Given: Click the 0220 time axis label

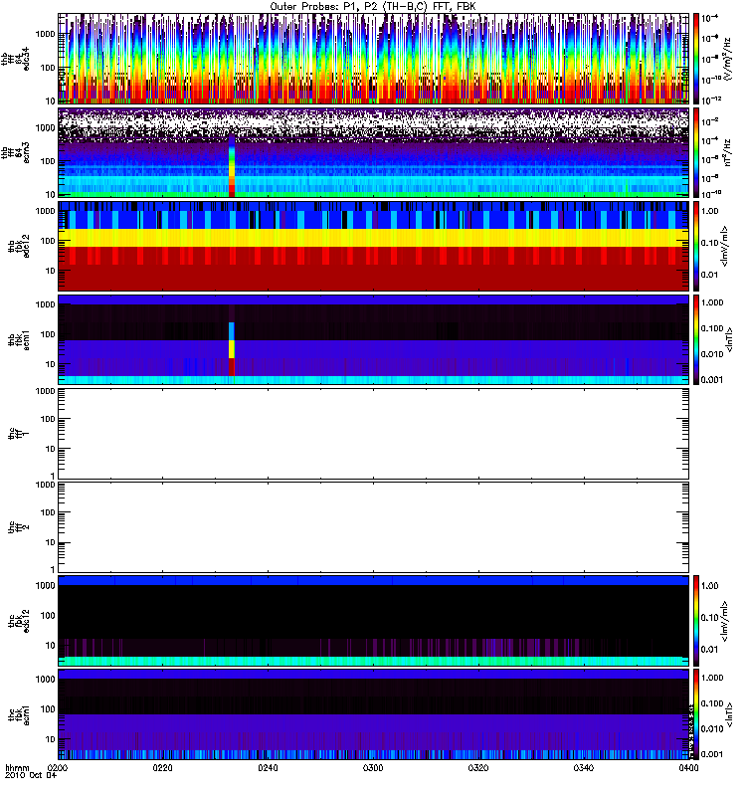Looking at the screenshot, I should [x=163, y=767].
